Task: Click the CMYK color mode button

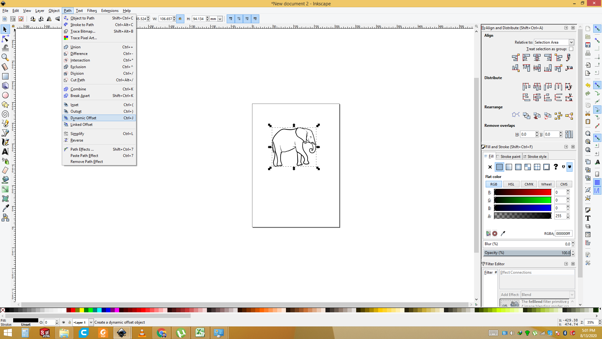Action: [529, 184]
